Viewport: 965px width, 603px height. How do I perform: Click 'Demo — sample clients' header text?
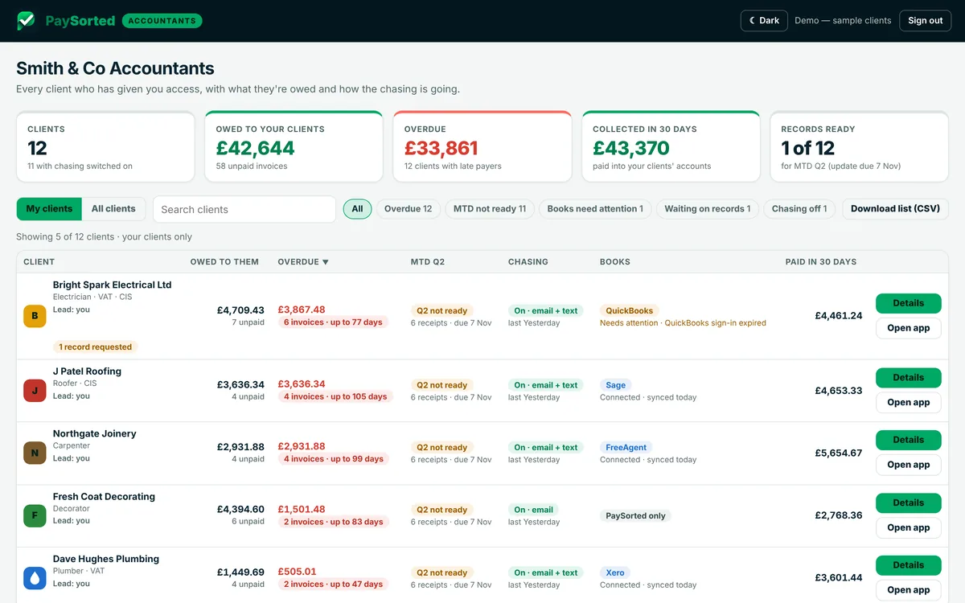[843, 21]
